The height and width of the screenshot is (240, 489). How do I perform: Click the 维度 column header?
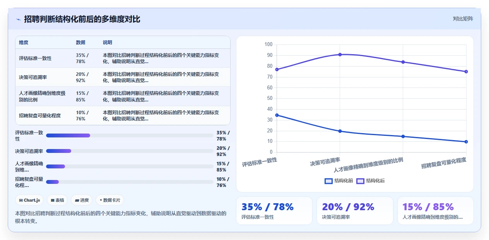tap(24, 43)
